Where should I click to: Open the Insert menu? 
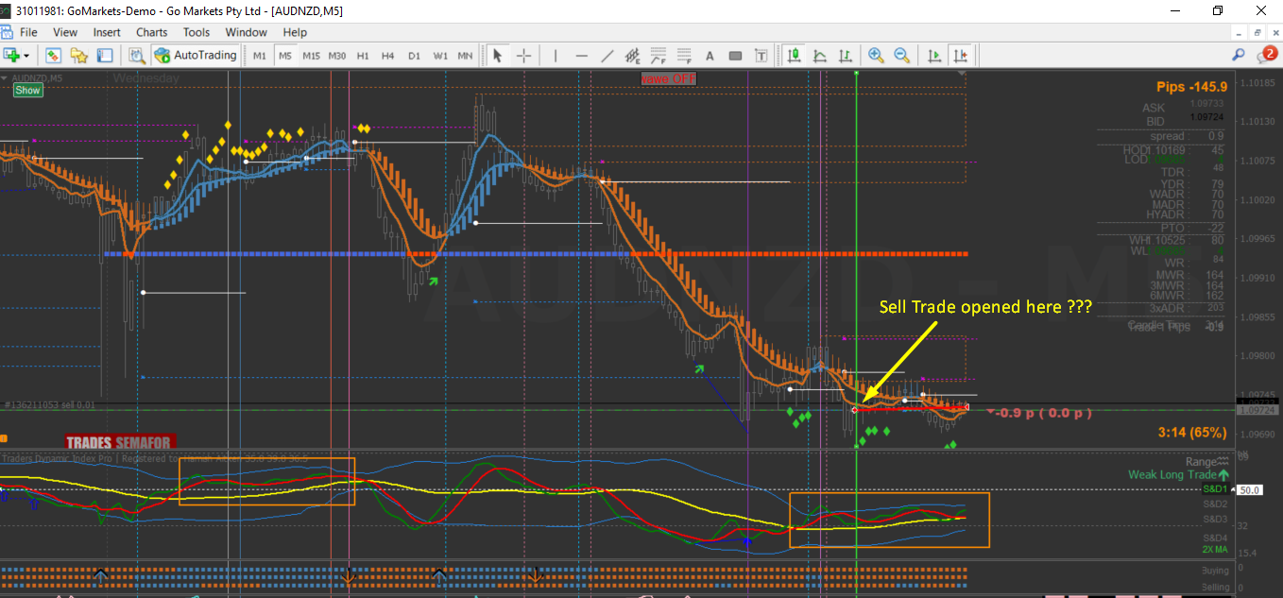(106, 32)
